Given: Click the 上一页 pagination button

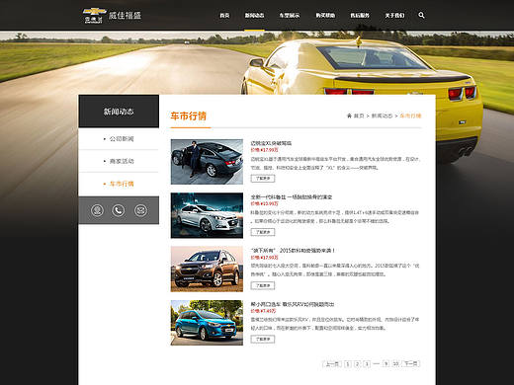Looking at the screenshot, I should [332, 364].
